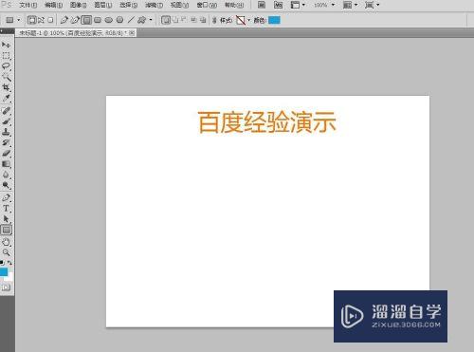Enable Shape Layers drawing mode
The image size is (474, 352).
[x=31, y=20]
